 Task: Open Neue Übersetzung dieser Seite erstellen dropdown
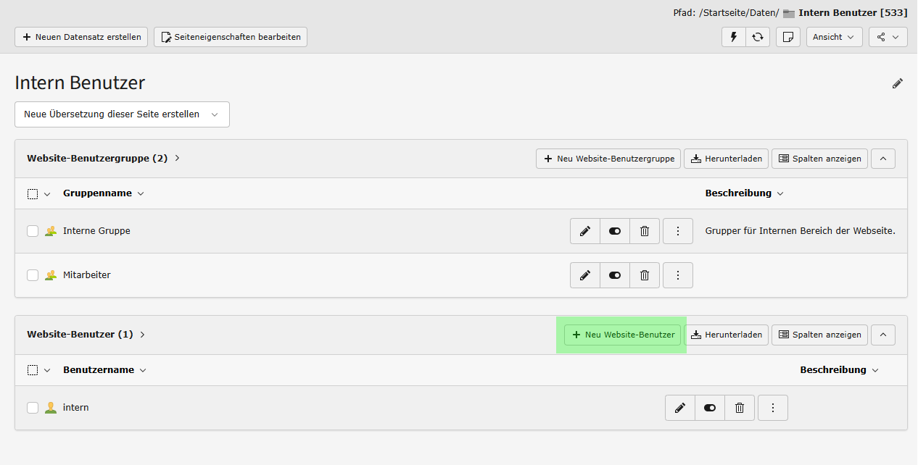click(122, 114)
